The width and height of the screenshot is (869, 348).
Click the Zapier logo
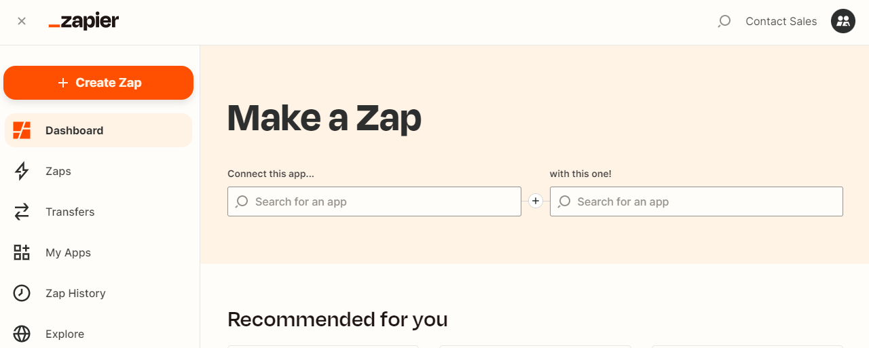(x=84, y=21)
